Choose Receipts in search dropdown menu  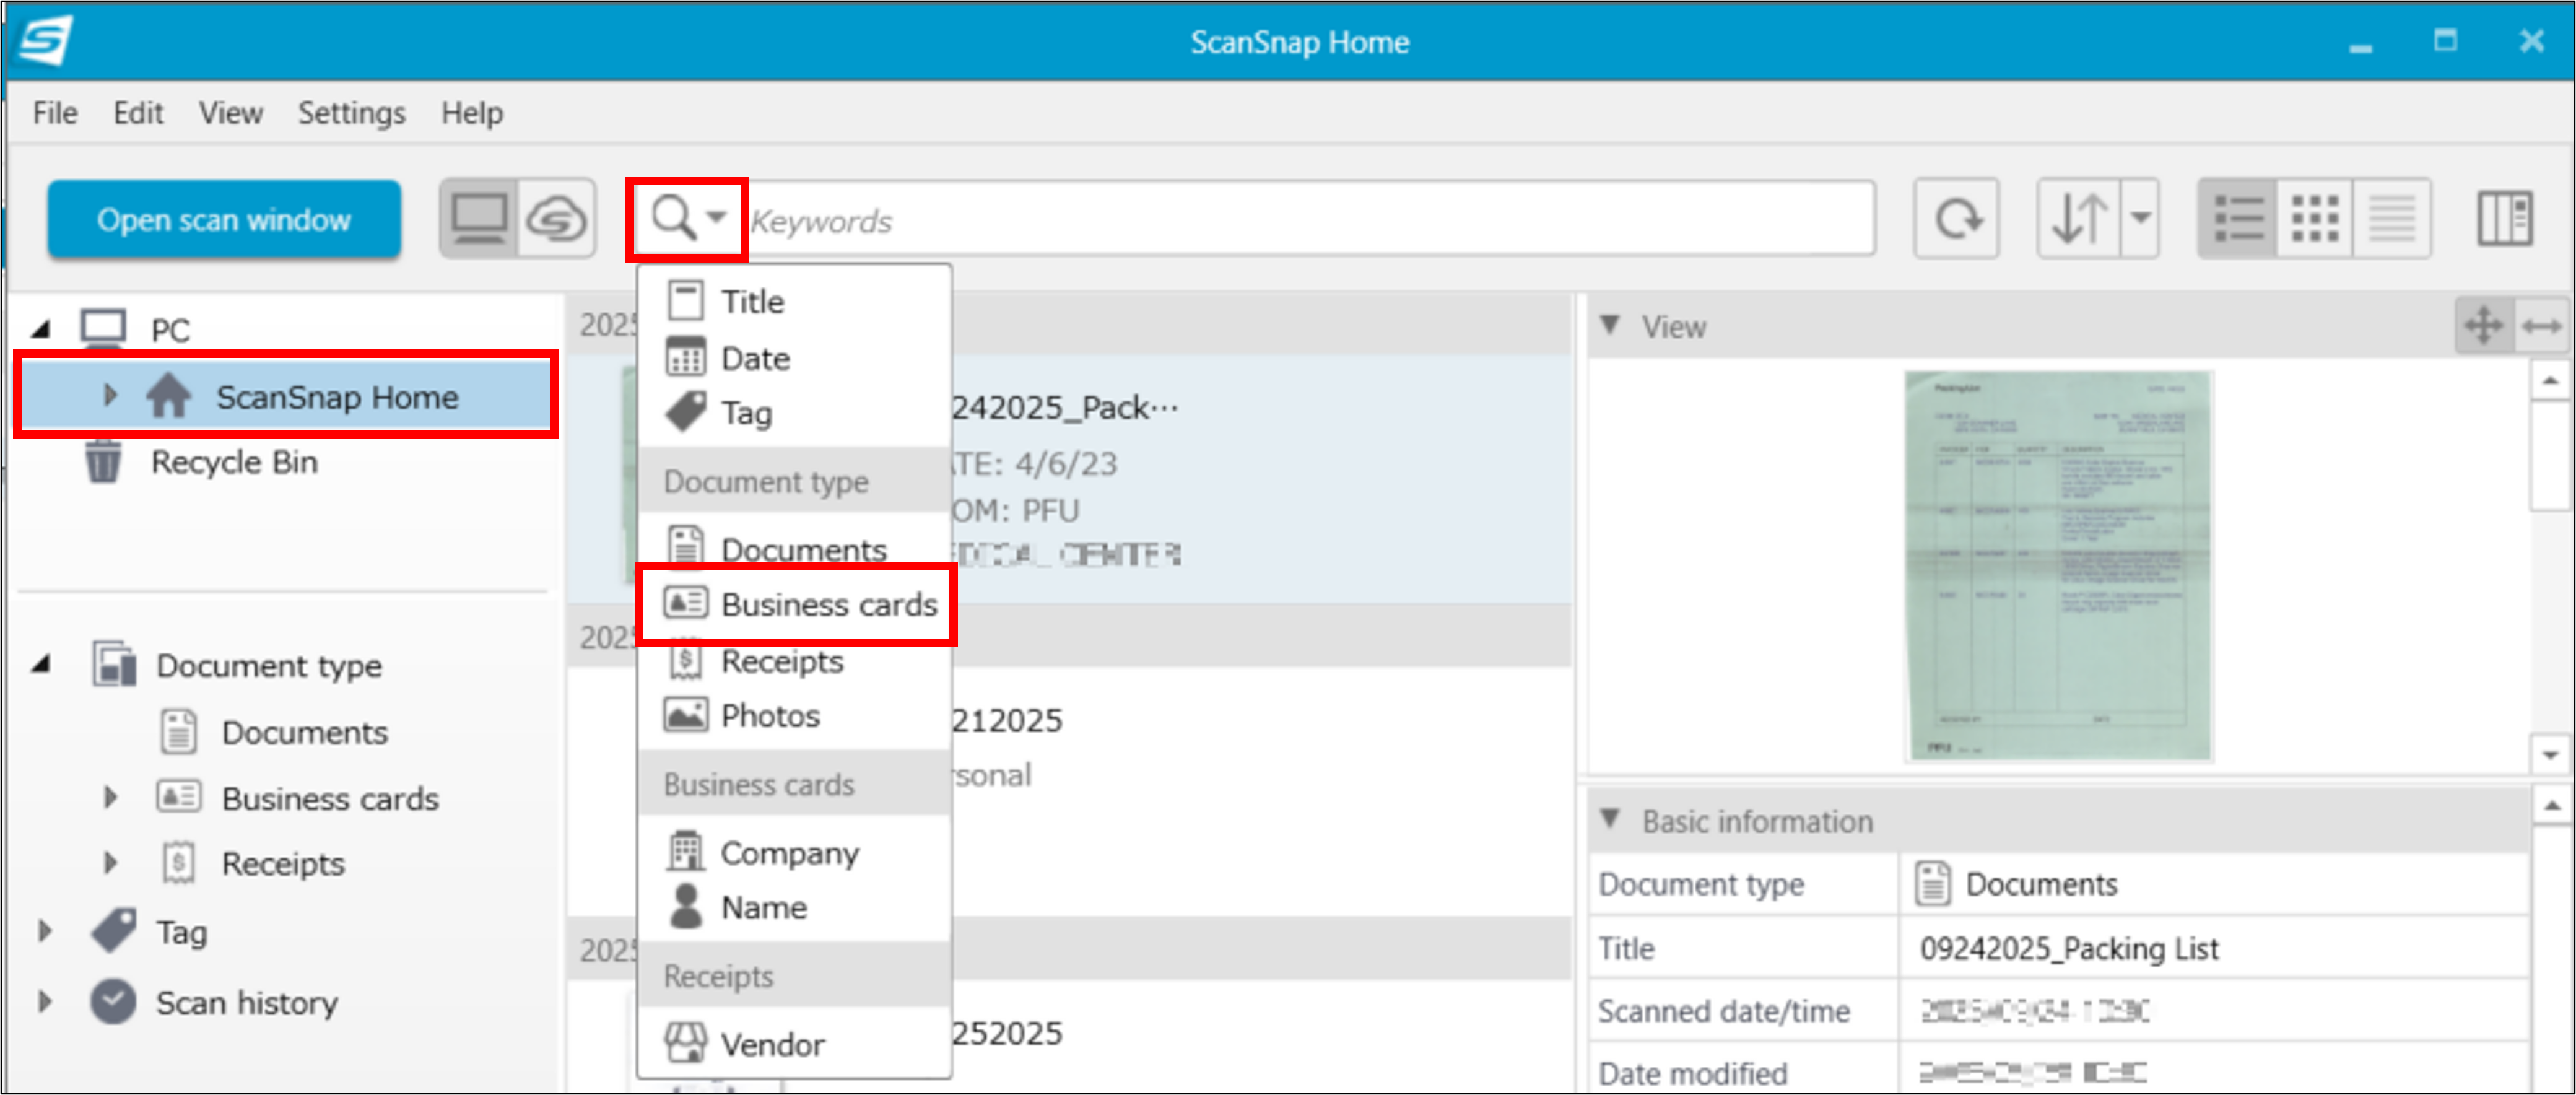click(x=794, y=661)
